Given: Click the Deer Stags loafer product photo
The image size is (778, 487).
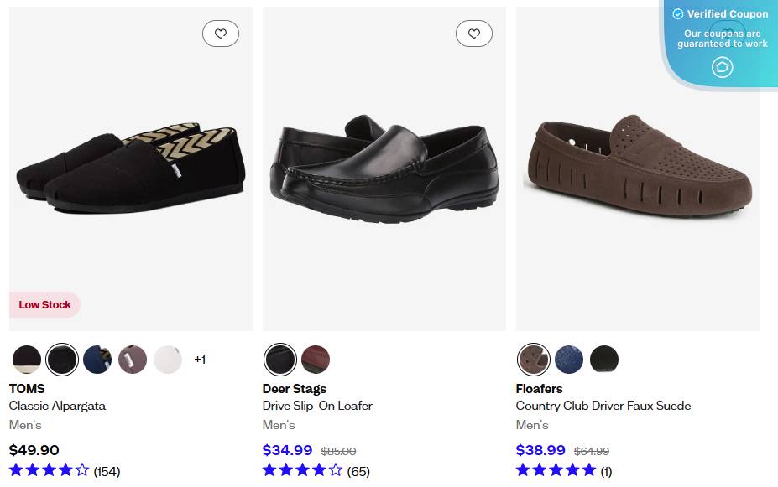Looking at the screenshot, I should click(x=384, y=168).
